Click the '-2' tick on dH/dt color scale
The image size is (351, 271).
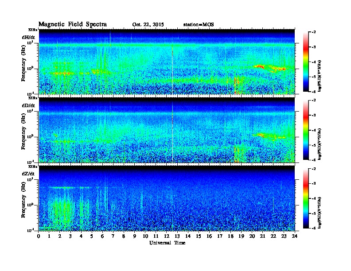point(314,32)
